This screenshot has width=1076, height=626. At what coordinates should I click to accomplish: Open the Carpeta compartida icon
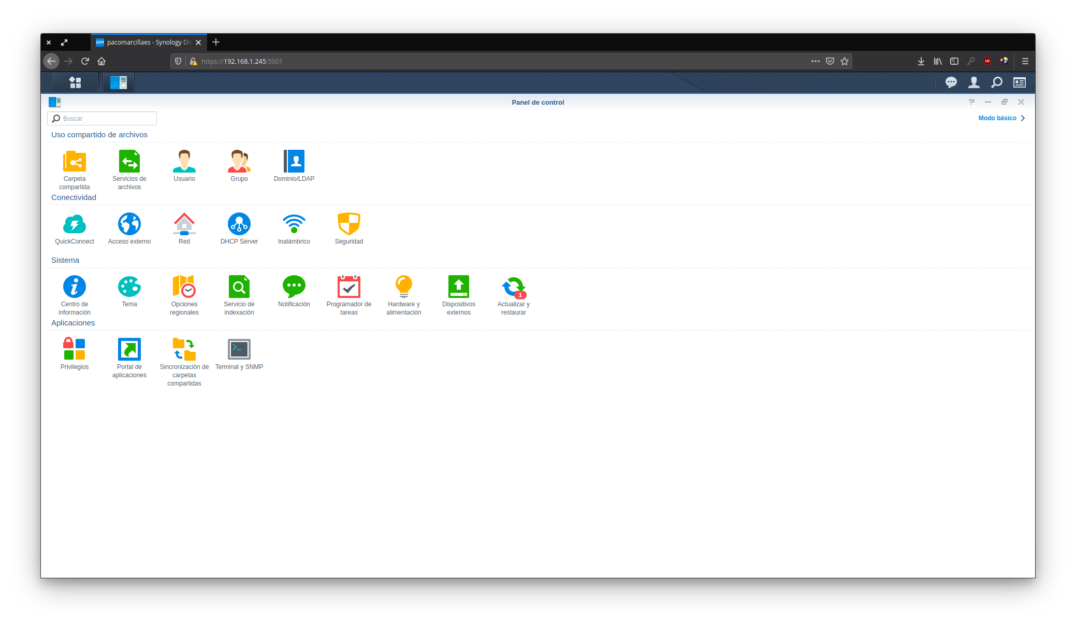tap(75, 162)
